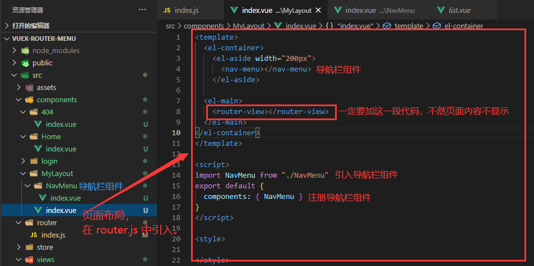Switch to the index.js editor tab
This screenshot has width=534, height=266.
click(x=191, y=10)
